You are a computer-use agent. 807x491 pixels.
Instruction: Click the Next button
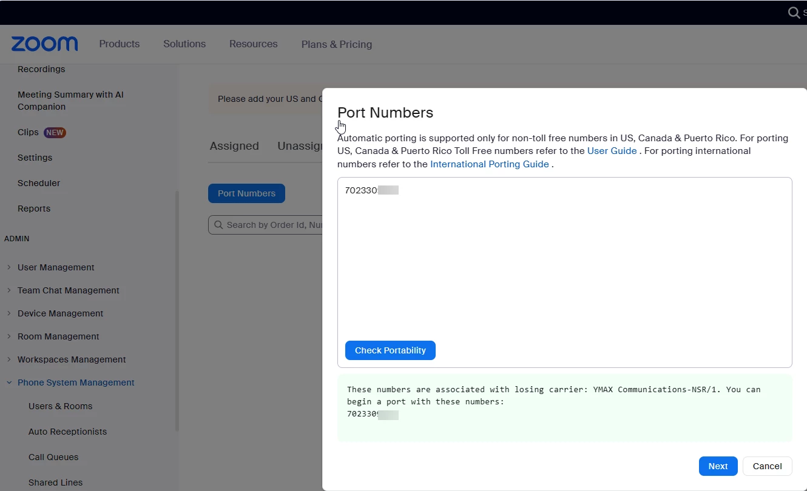tap(718, 466)
